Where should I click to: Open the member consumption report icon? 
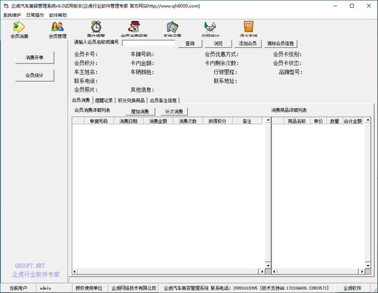coord(134,28)
